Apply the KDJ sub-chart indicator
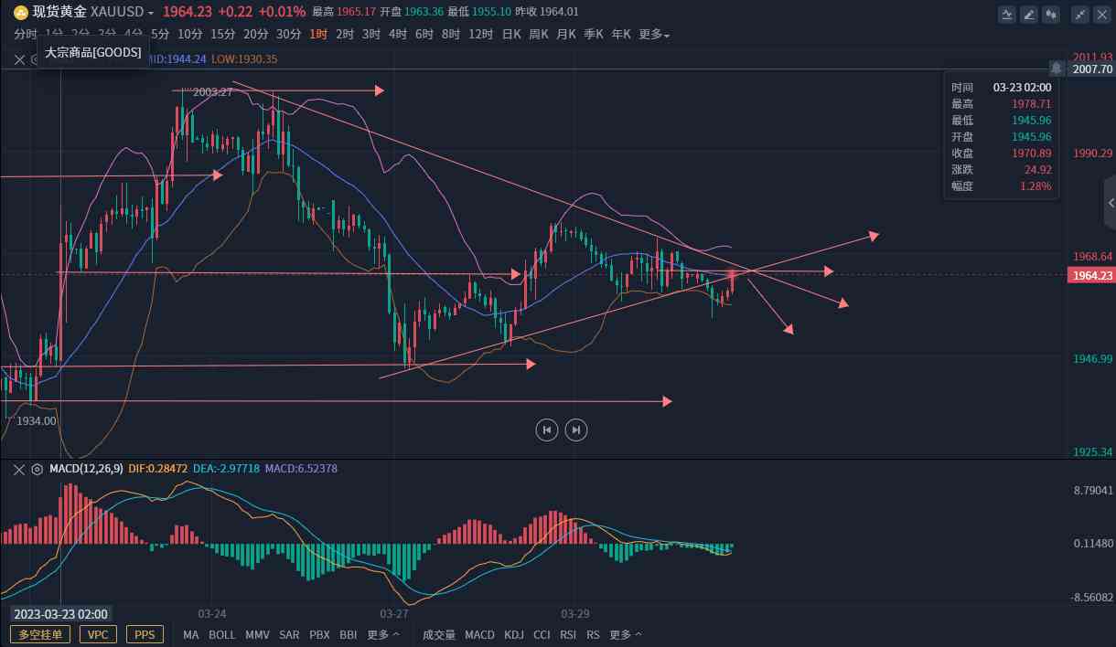Image resolution: width=1116 pixels, height=647 pixels. point(514,634)
